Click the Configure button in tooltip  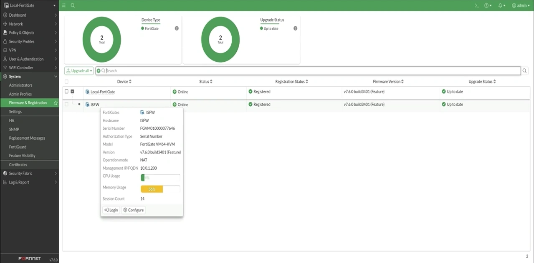pyautogui.click(x=134, y=210)
